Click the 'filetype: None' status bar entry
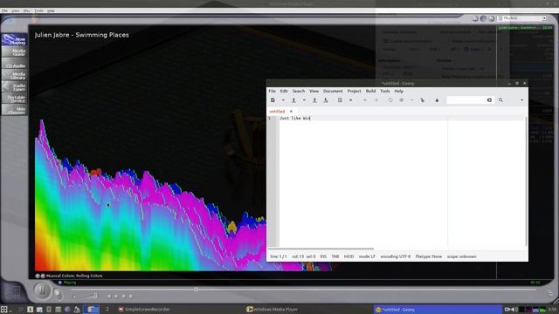This screenshot has width=559, height=314. coord(429,256)
